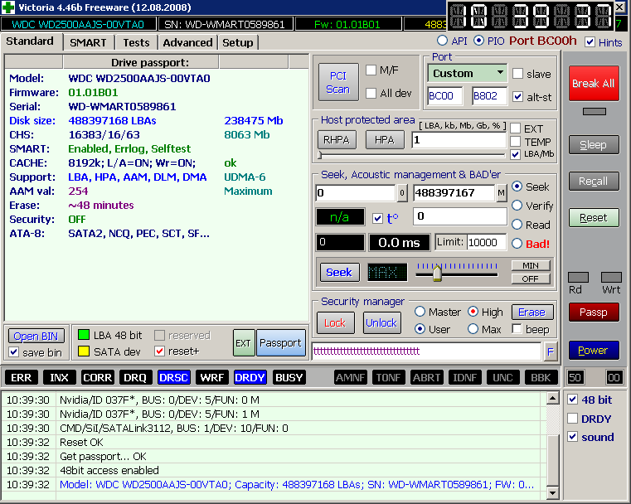Click the Open BIN button
This screenshot has height=504, width=631.
pyautogui.click(x=36, y=337)
